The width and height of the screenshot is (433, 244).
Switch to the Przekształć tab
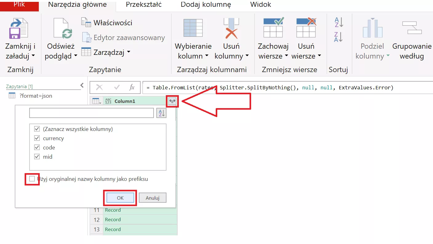(144, 5)
